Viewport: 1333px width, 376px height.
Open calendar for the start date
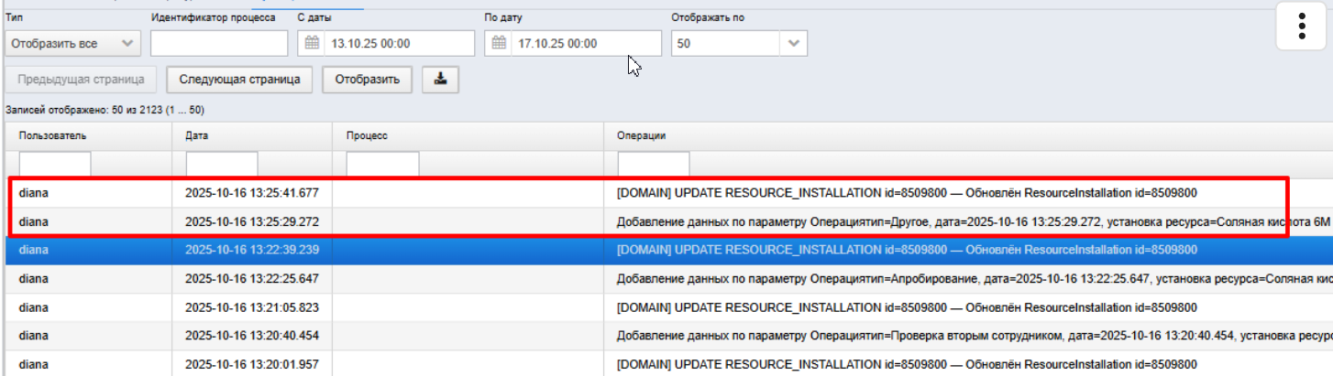click(x=312, y=43)
